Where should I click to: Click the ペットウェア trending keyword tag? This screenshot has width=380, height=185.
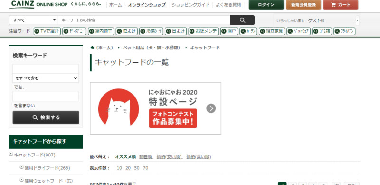coord(299,31)
